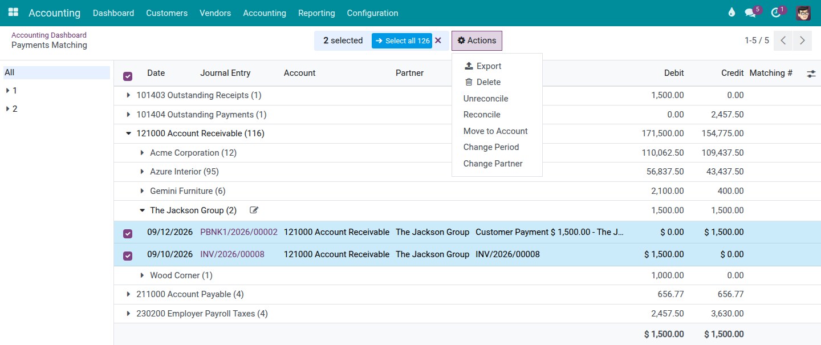Go to next page arrow
The height and width of the screenshot is (345, 821).
802,40
